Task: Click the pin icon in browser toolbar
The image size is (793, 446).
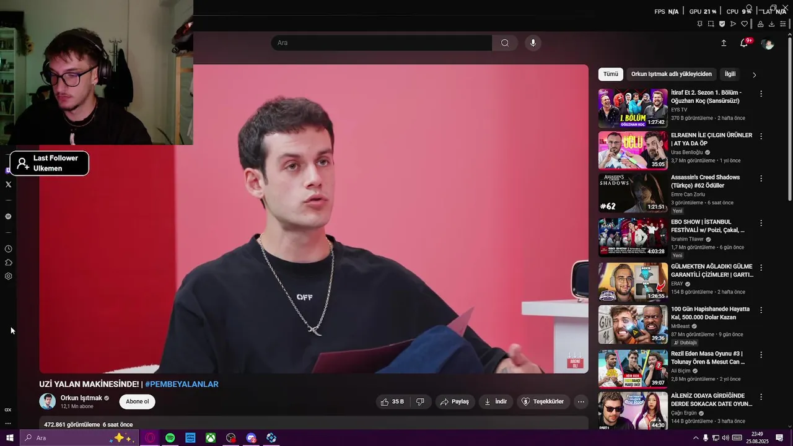Action: point(699,24)
